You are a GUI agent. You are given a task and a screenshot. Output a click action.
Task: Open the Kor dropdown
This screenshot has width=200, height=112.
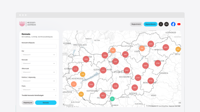pyautogui.click(x=39, y=54)
